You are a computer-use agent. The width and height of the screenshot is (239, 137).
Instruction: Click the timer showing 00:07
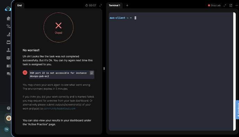pos(91,6)
